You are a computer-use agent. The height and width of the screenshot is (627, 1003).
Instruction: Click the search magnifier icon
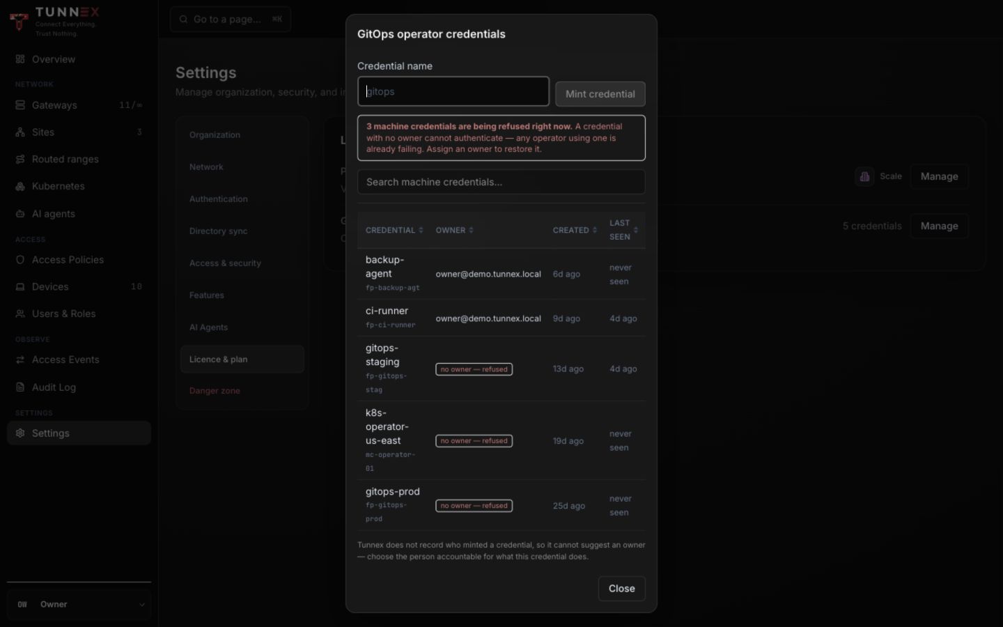(183, 20)
